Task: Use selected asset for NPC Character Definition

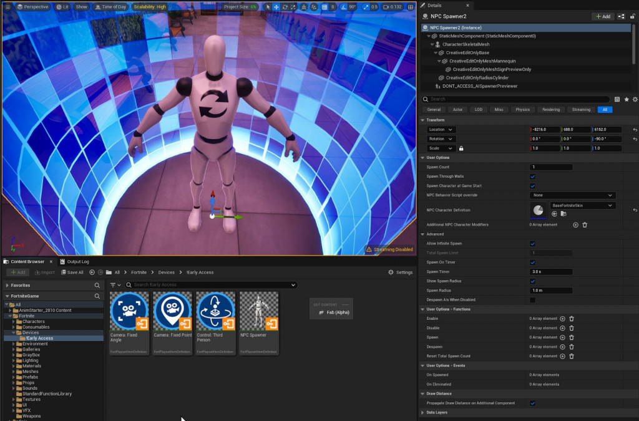Action: (554, 214)
